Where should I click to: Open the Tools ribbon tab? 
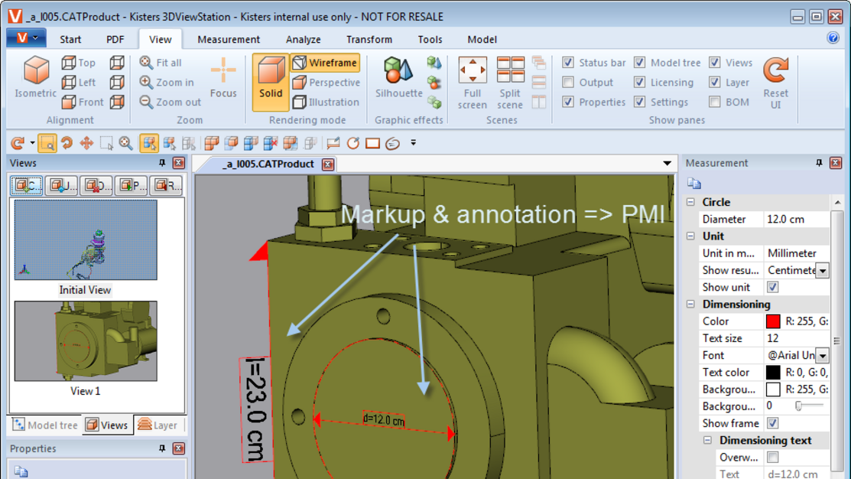pyautogui.click(x=430, y=39)
